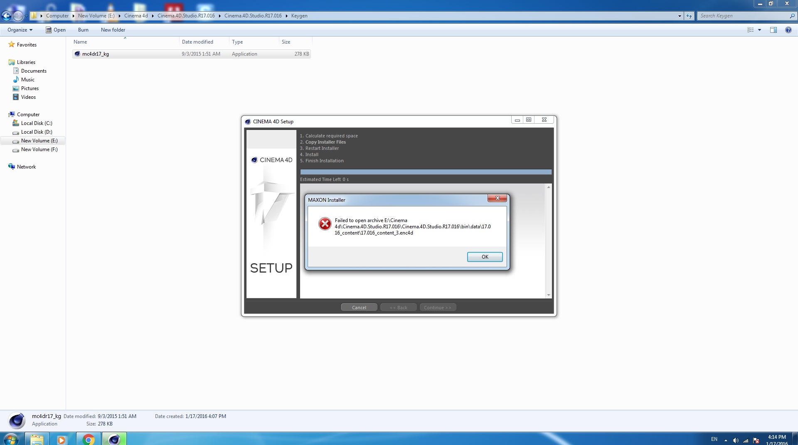
Task: Click the red error icon in dialog
Action: [x=325, y=224]
